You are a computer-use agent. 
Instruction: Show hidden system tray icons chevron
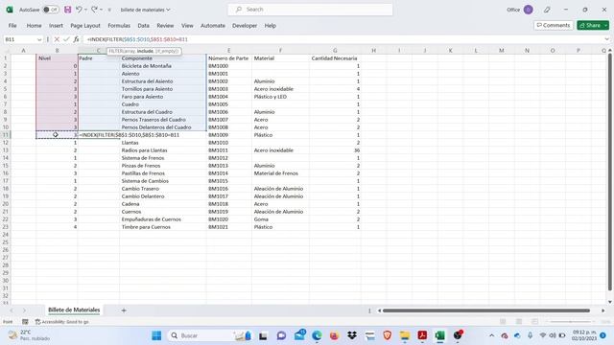tap(492, 335)
